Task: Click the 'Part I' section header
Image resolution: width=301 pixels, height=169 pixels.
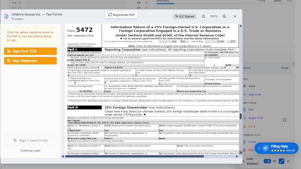Action: coord(84,49)
